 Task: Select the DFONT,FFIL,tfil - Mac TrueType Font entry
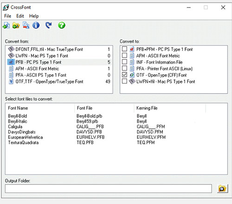[x=59, y=49]
